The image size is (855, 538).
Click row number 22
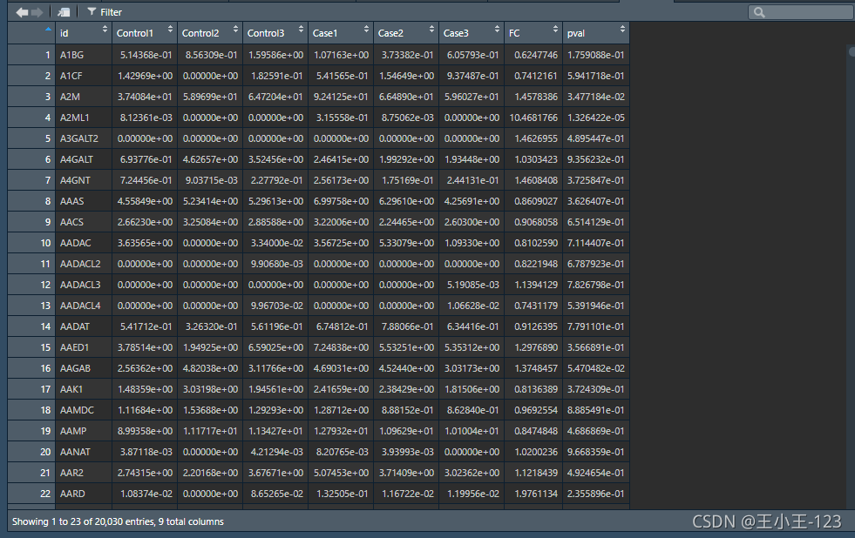(45, 494)
